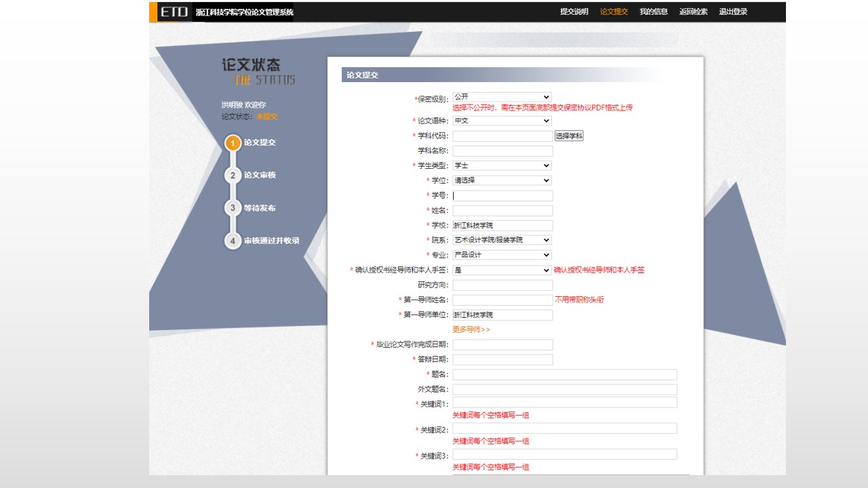The width and height of the screenshot is (868, 488).
Task: Click step 4 circle 审核通过并收录
Action: 233,241
